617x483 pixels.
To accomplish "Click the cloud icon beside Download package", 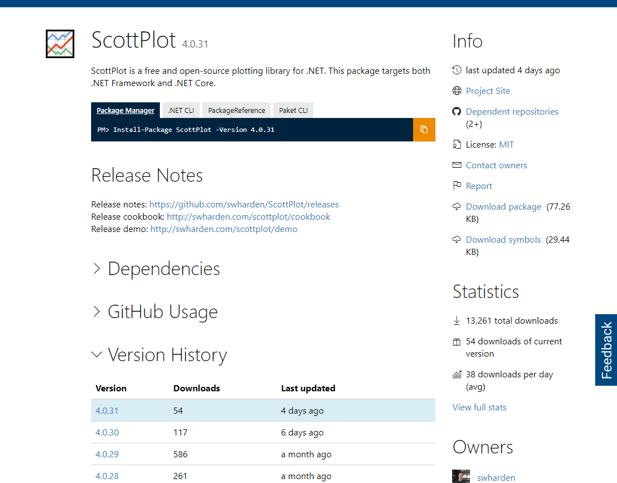I will coord(457,206).
